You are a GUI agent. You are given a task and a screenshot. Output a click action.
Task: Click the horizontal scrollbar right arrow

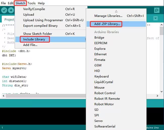pos(157,96)
